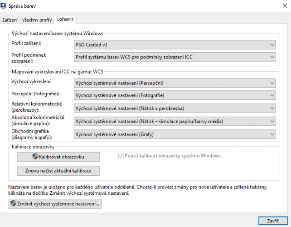Screen dimensions: 291x227
Task: Click the Kalibrovat obrazovku button
Action: point(58,157)
